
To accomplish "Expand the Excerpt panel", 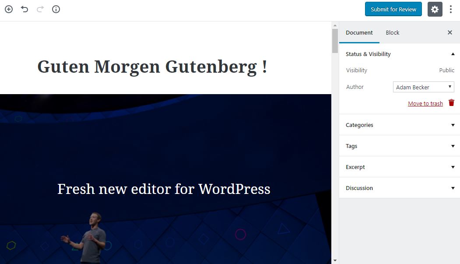I will (400, 167).
